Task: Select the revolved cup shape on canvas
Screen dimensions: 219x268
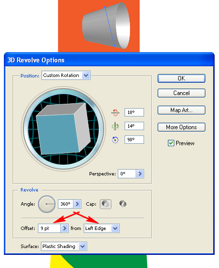Action: point(106,26)
